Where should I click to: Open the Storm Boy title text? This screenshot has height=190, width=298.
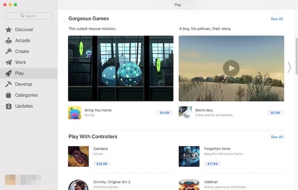tap(204, 110)
